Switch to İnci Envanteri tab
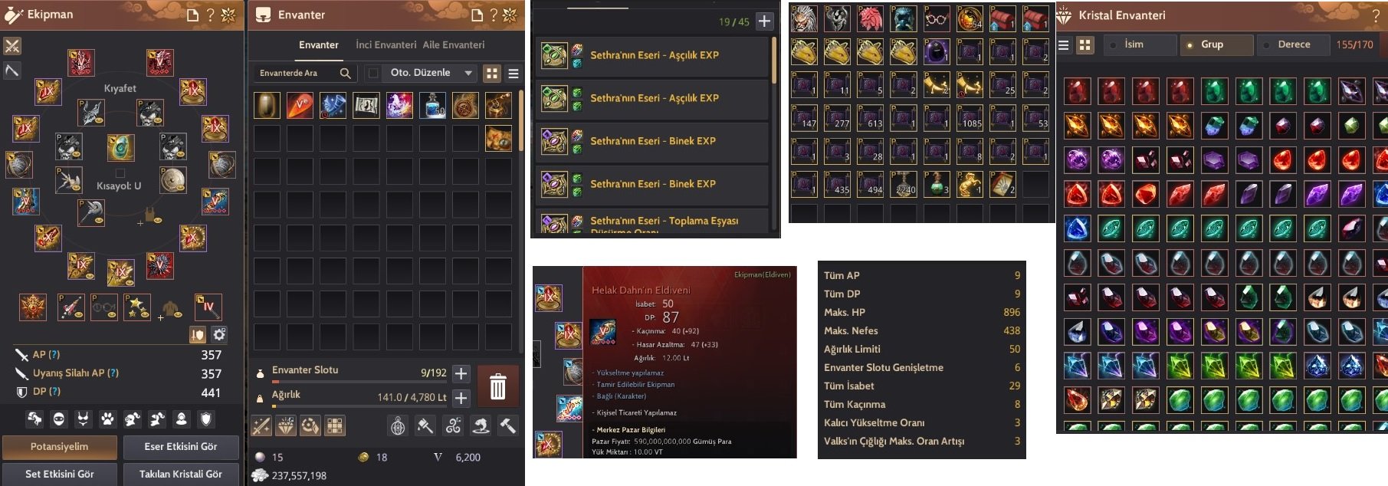Image resolution: width=1388 pixels, height=486 pixels. click(386, 45)
